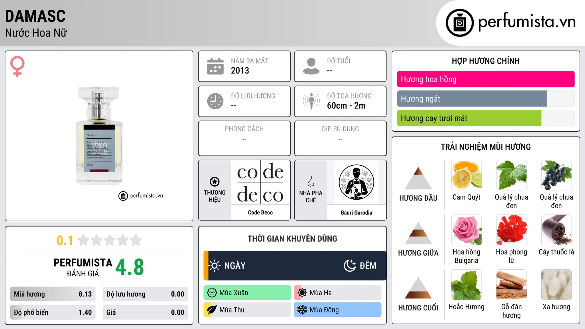Image resolution: width=585 pixels, height=329 pixels.
Task: Click the person icon beside Độ tuổi
Action: click(x=311, y=66)
